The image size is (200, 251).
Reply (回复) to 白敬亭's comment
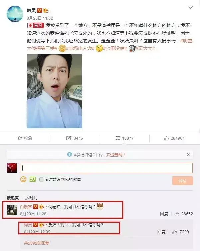click(164, 214)
